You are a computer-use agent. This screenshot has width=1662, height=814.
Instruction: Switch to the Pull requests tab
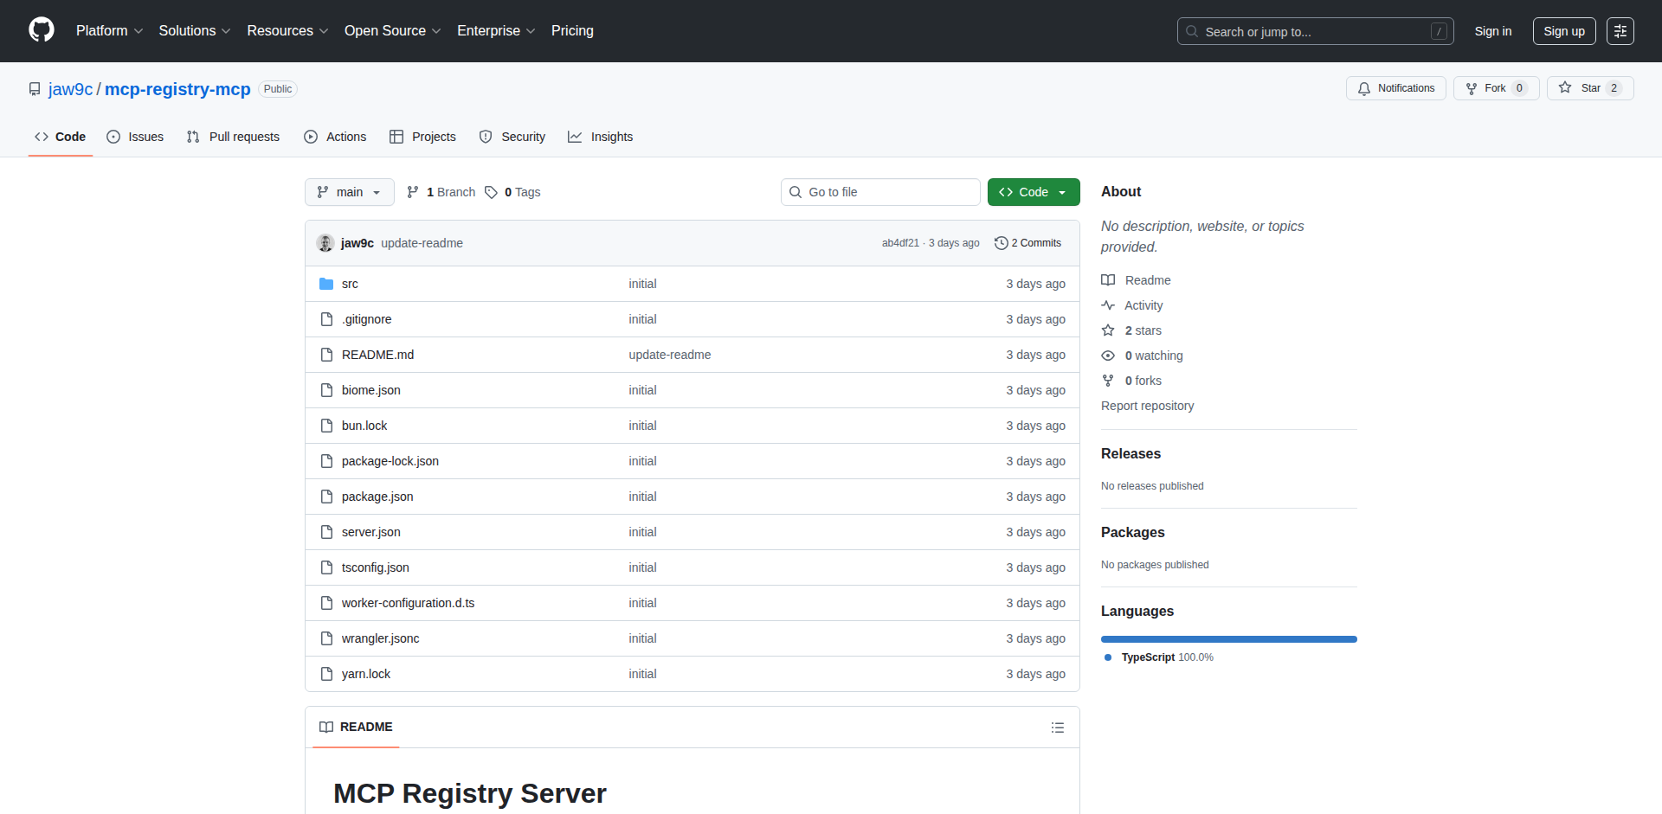pos(233,137)
